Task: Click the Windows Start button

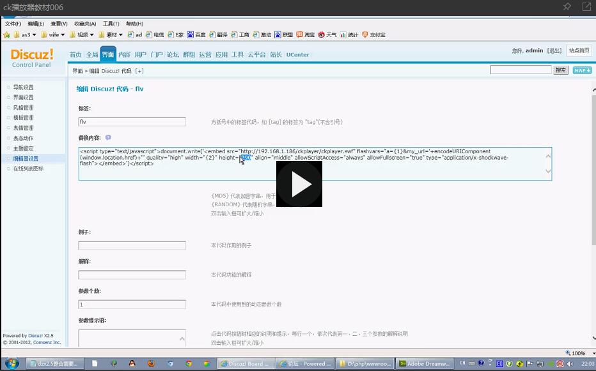Action: 12,363
